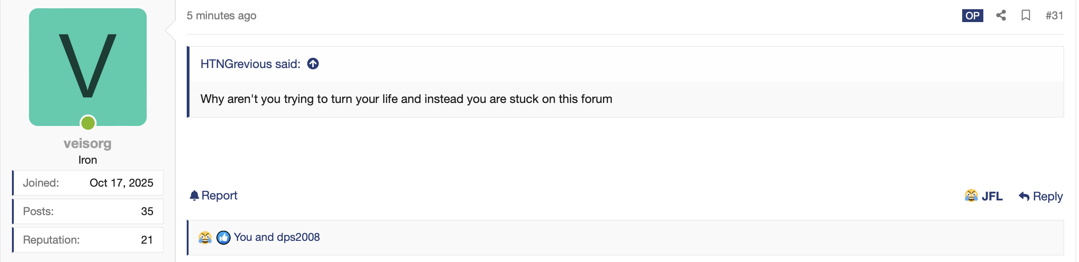
Task: Click the OP badge
Action: (972, 15)
